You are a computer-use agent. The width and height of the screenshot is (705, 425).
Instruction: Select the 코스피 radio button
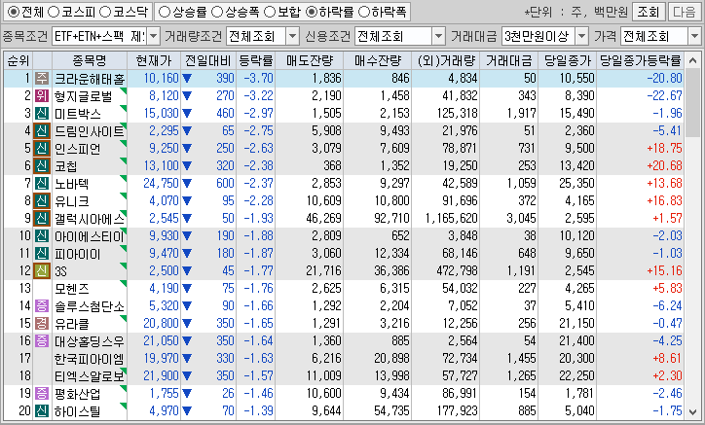coord(54,12)
